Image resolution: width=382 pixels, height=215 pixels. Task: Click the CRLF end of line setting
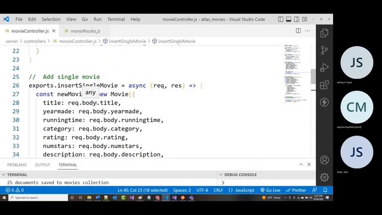click(x=218, y=190)
